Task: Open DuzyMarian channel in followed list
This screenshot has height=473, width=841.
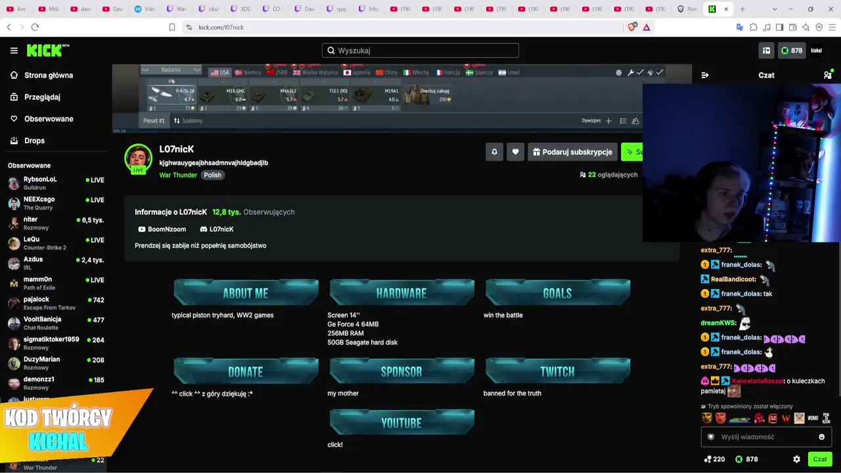Action: click(x=56, y=363)
